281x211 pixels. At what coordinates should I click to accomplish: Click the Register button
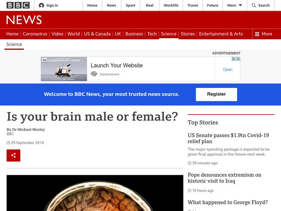click(x=216, y=94)
